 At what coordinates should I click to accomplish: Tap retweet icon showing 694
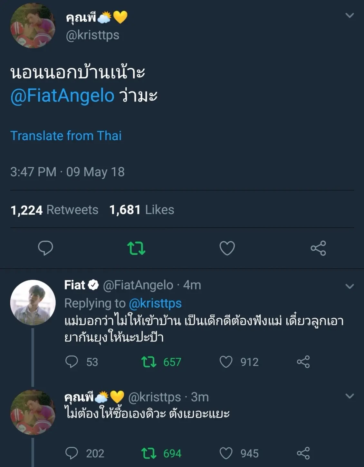point(149,453)
